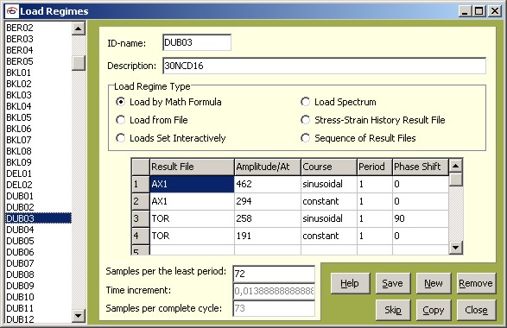Click the regime list scrollbar thumb
Screen dimensions: 507x328
tap(79, 63)
